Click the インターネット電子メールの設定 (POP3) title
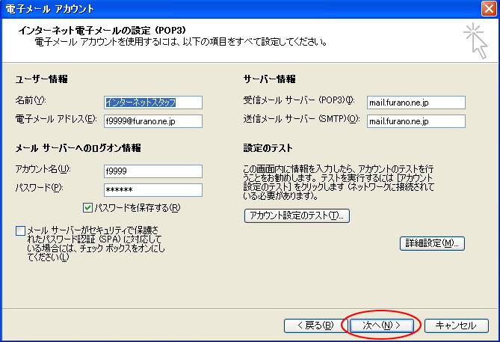Image resolution: width=500 pixels, height=342 pixels. (x=102, y=31)
